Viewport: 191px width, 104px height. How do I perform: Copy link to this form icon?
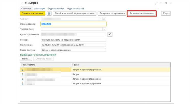coord(156,3)
